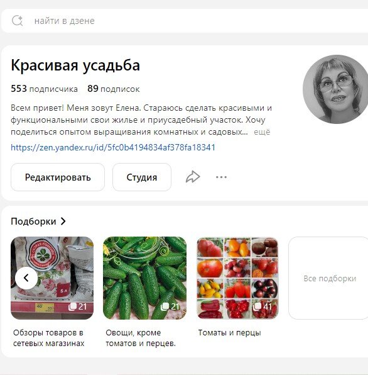
Task: Click the stack icon on the store reviews thumbnail
Action: click(x=72, y=306)
